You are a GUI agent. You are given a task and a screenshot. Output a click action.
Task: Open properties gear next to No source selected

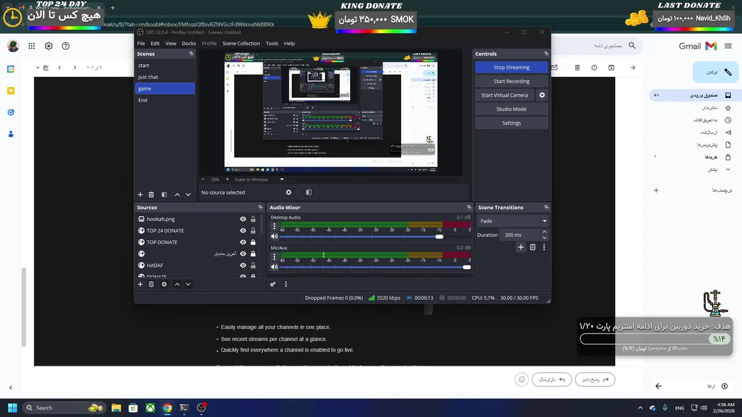(x=289, y=192)
